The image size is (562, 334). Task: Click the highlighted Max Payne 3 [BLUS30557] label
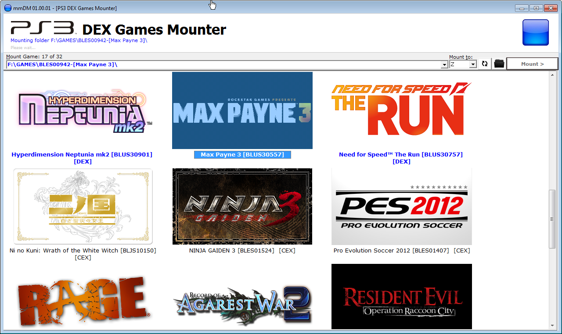click(x=242, y=155)
